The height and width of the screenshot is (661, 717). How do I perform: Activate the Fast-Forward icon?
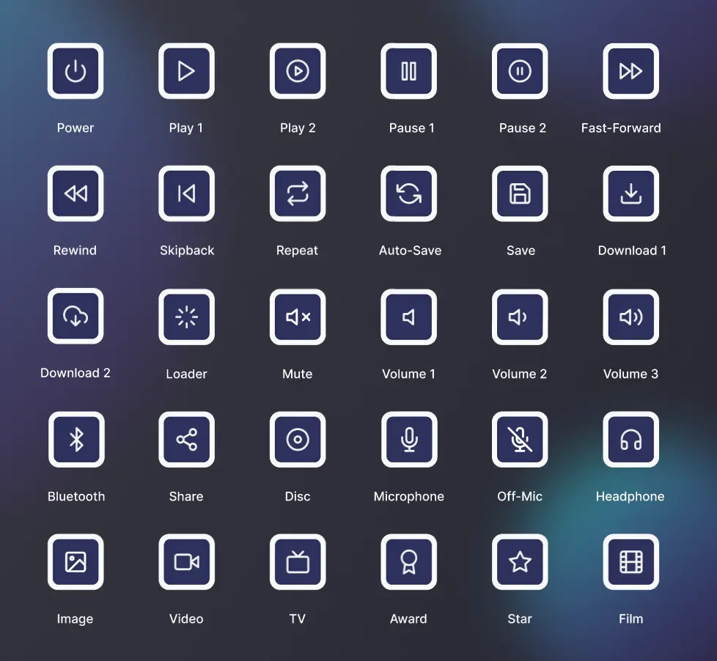click(x=631, y=71)
